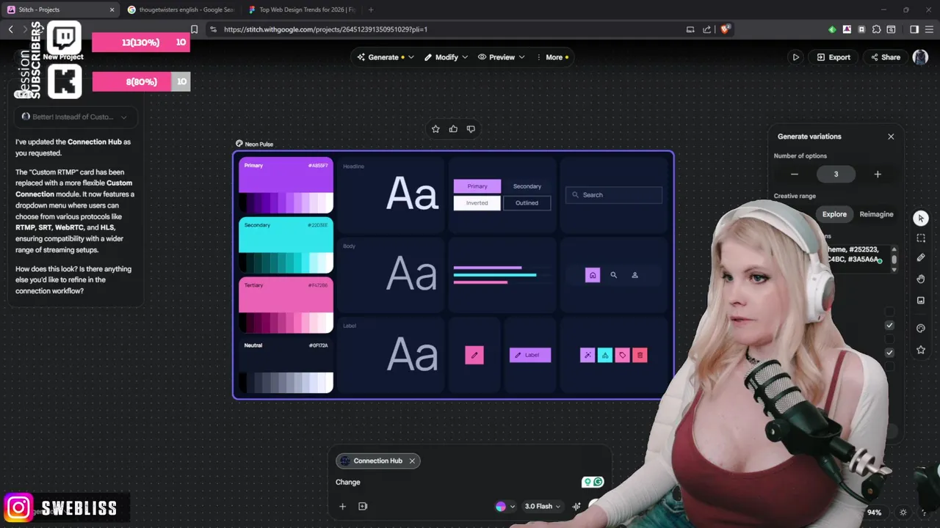The width and height of the screenshot is (940, 528).
Task: Choose the marquee selection tool
Action: click(921, 238)
